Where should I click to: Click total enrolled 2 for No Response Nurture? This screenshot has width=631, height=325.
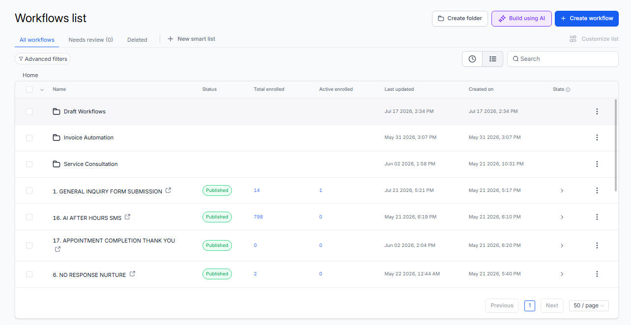click(255, 274)
